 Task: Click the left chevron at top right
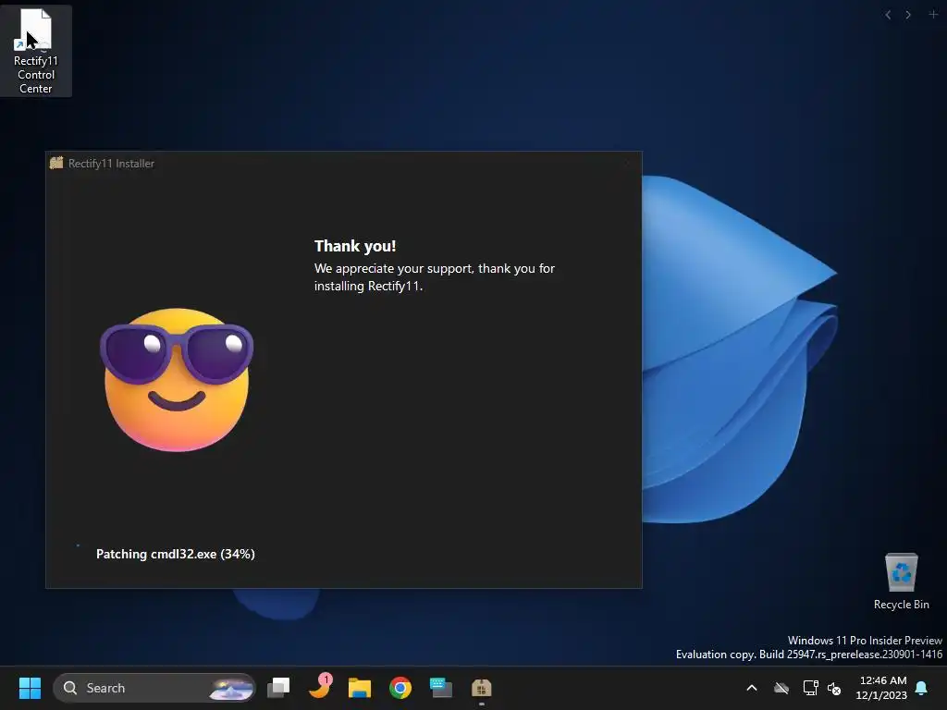coord(888,15)
